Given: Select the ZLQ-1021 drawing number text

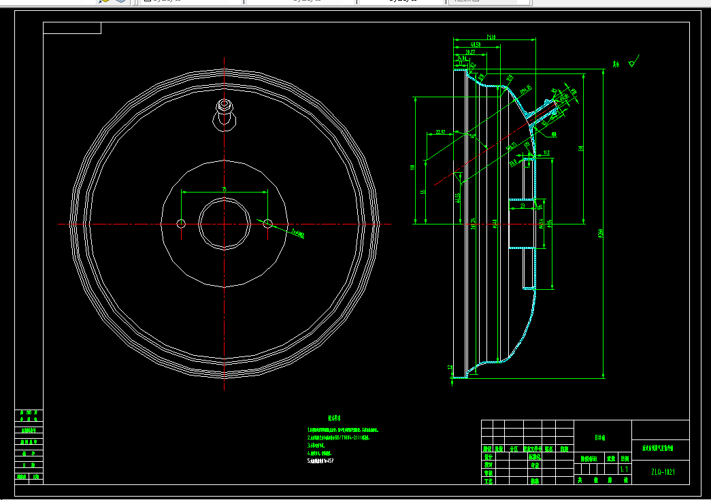Looking at the screenshot, I should (x=663, y=472).
